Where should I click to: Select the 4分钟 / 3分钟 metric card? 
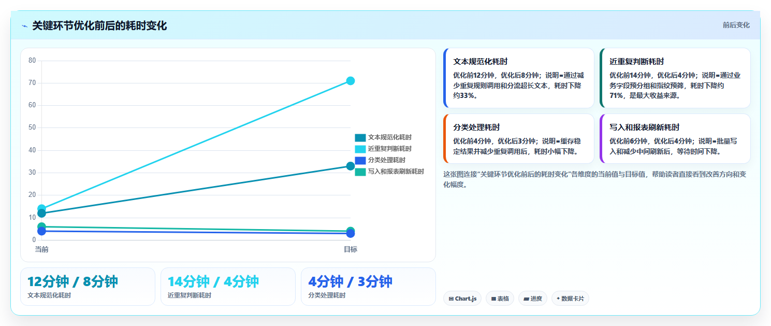pos(368,287)
